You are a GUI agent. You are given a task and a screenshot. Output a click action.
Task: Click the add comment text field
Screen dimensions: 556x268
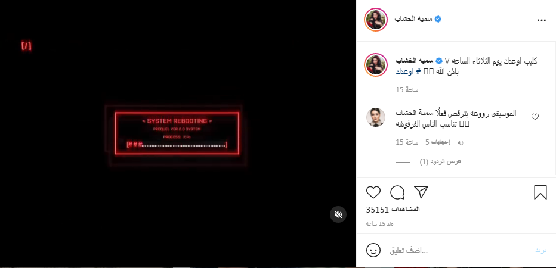(x=459, y=251)
